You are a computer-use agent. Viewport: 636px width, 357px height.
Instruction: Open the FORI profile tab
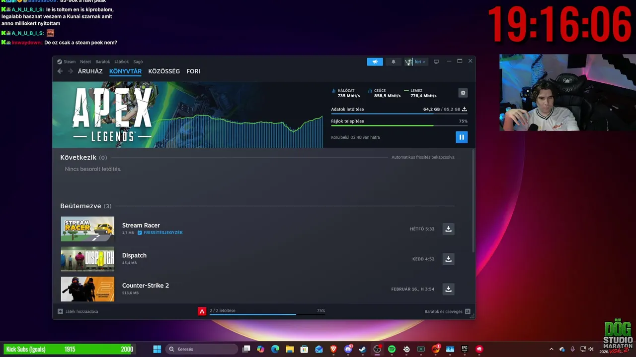[x=193, y=71]
